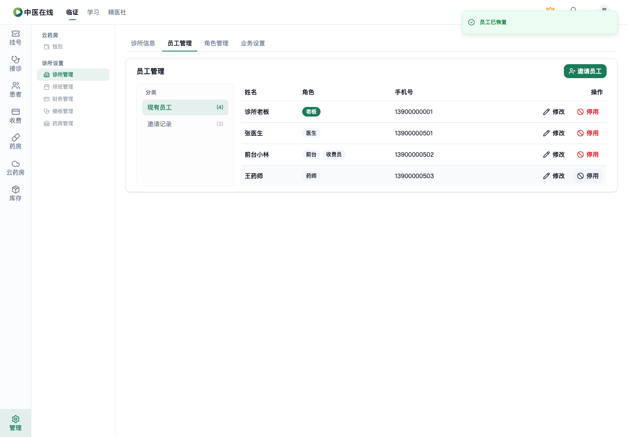
Task: Edit 前台小林 via 修改
Action: click(x=554, y=155)
